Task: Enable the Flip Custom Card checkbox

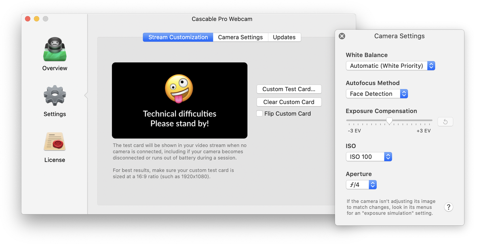Action: [x=259, y=114]
